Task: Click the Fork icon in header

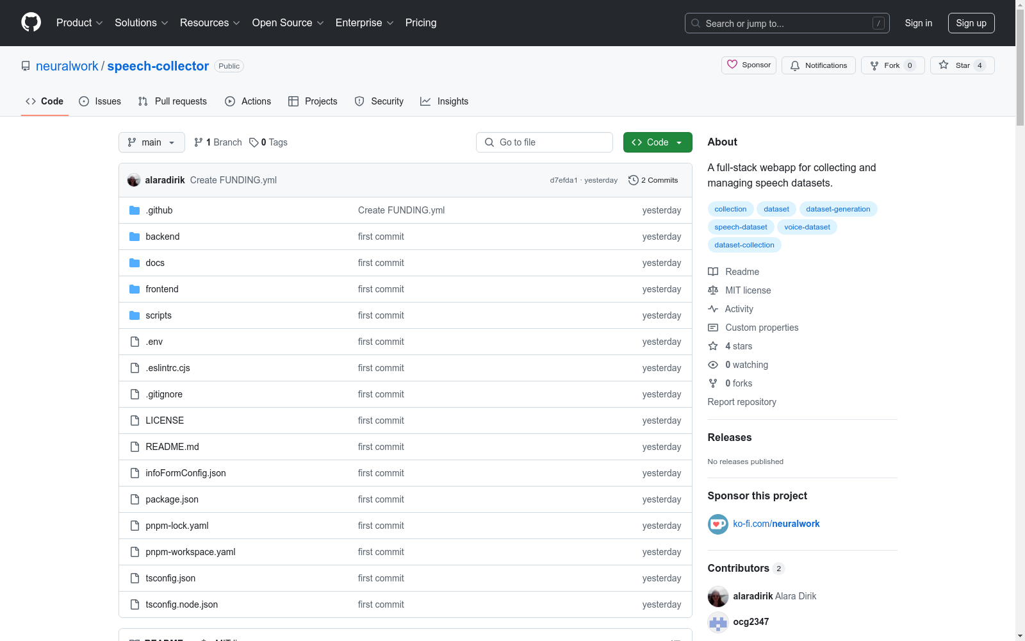Action: [x=874, y=65]
